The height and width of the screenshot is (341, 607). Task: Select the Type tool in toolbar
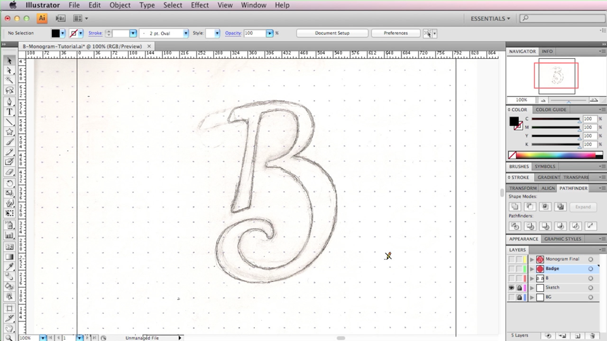tap(9, 112)
